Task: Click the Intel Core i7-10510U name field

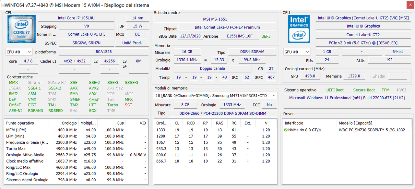Action: (x=76, y=18)
